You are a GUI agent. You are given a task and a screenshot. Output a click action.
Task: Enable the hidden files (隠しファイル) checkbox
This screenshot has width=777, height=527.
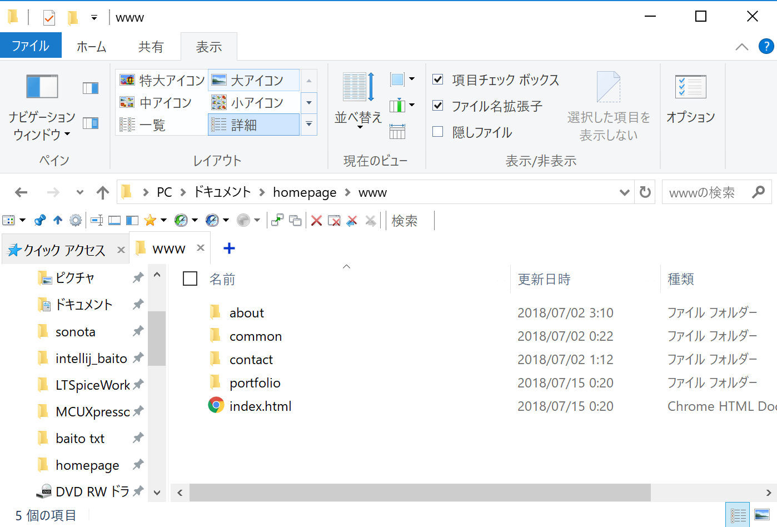pos(438,132)
